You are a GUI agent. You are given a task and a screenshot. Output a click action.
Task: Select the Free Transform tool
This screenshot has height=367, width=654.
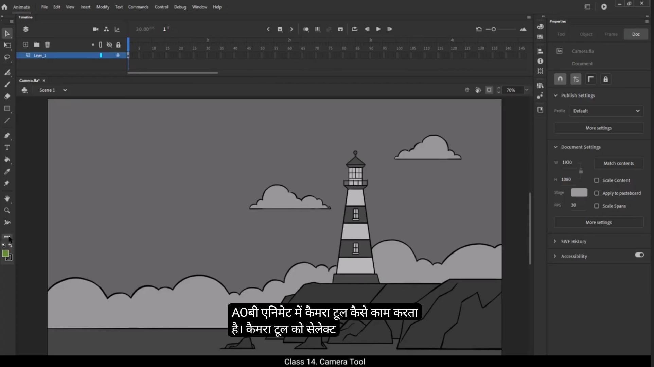7,45
